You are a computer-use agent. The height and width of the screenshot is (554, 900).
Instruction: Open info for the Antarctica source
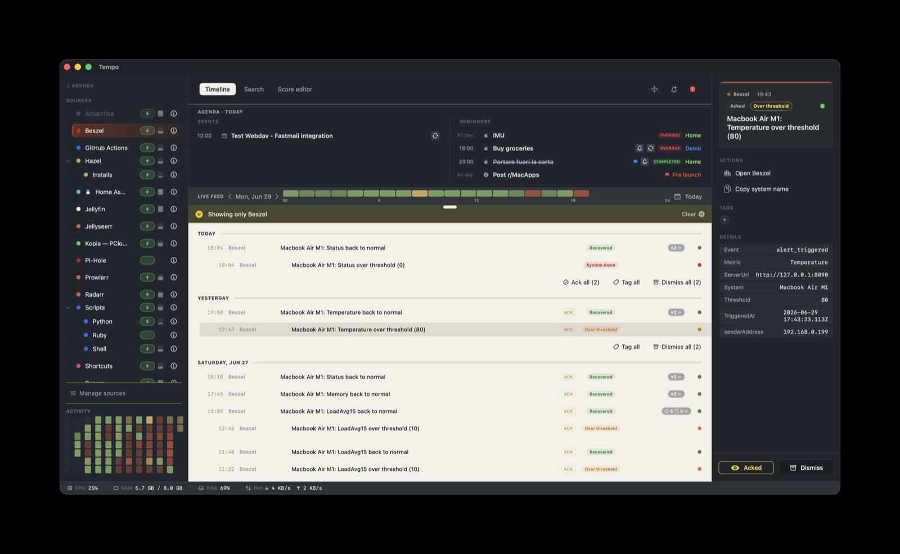pos(174,113)
